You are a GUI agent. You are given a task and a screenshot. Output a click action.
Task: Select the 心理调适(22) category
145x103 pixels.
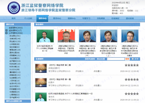click(x=14, y=95)
